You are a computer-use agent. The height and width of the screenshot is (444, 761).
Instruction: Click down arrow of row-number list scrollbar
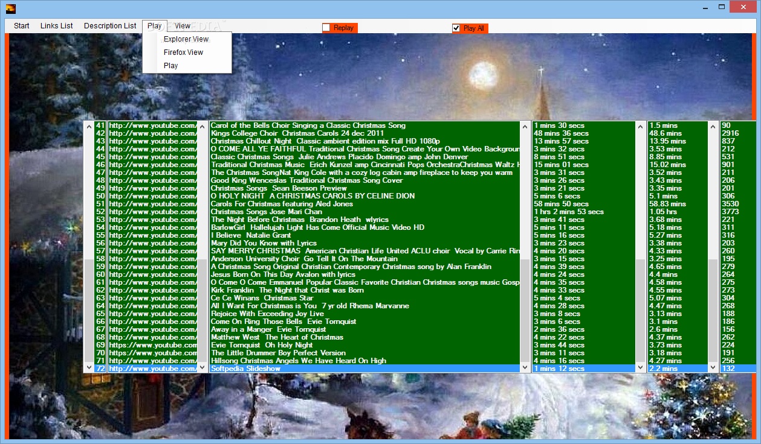pos(89,367)
